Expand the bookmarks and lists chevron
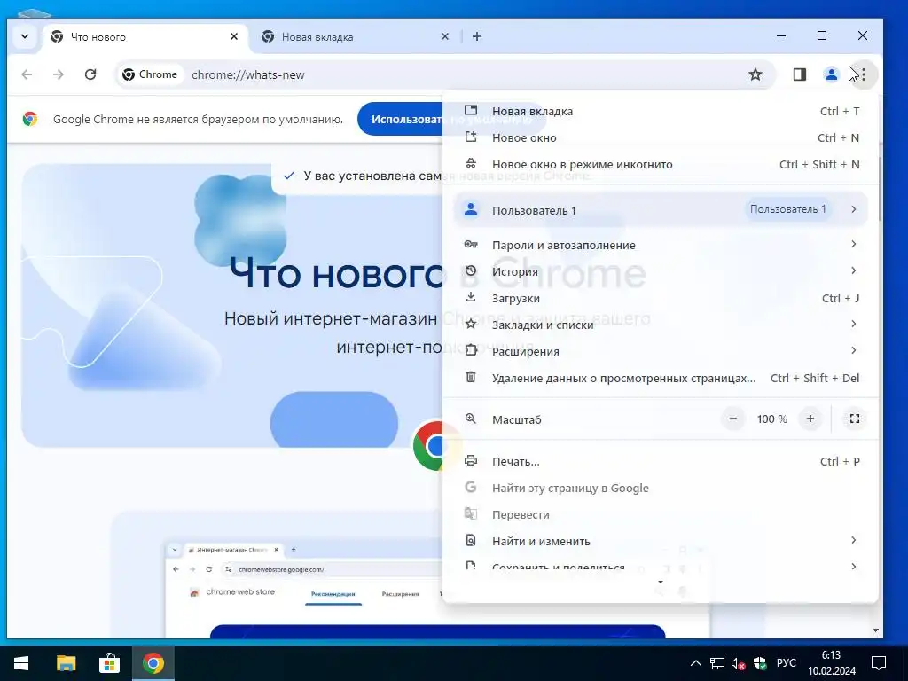Viewport: 908px width, 681px height. pyautogui.click(x=854, y=324)
